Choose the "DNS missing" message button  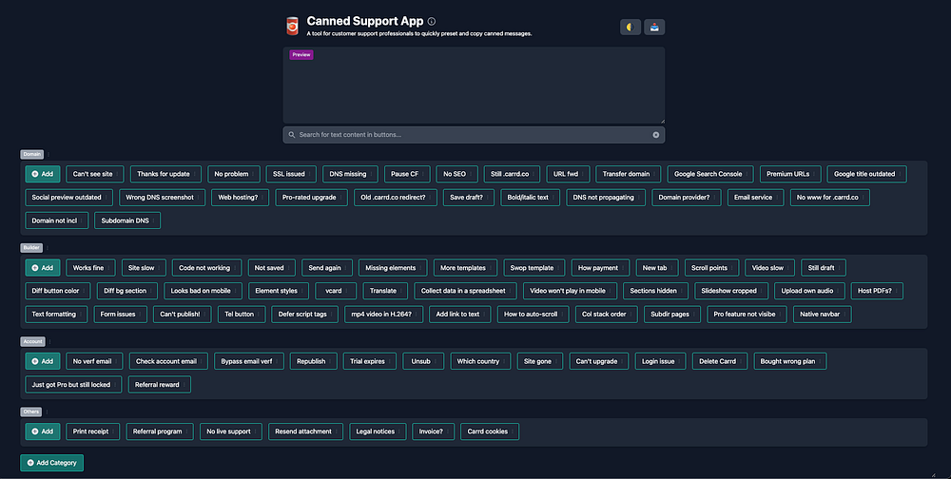[x=350, y=174]
